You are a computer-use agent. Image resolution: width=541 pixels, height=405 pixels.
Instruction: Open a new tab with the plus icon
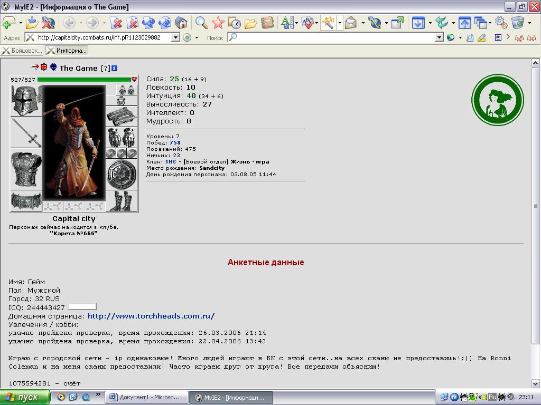coord(8,23)
